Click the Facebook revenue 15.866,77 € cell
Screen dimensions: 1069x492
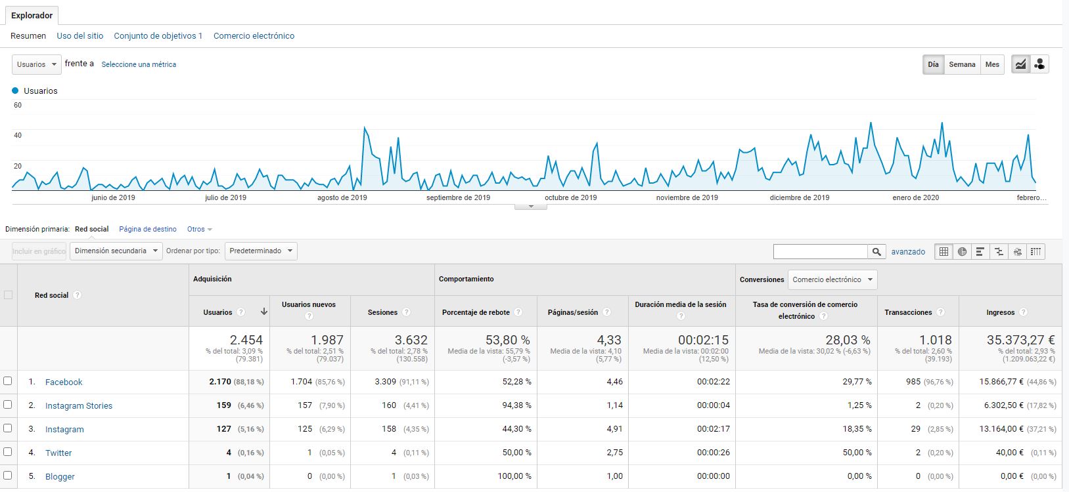[1001, 382]
